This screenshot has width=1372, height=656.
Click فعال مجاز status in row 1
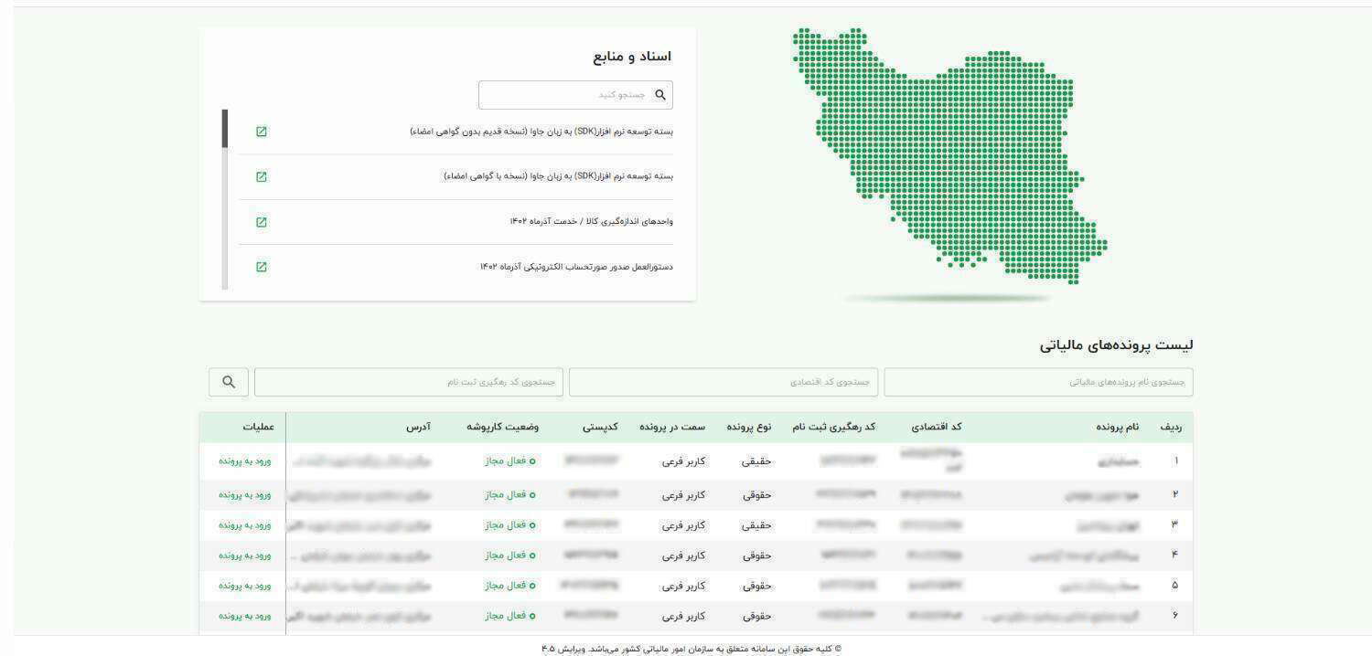click(x=510, y=461)
